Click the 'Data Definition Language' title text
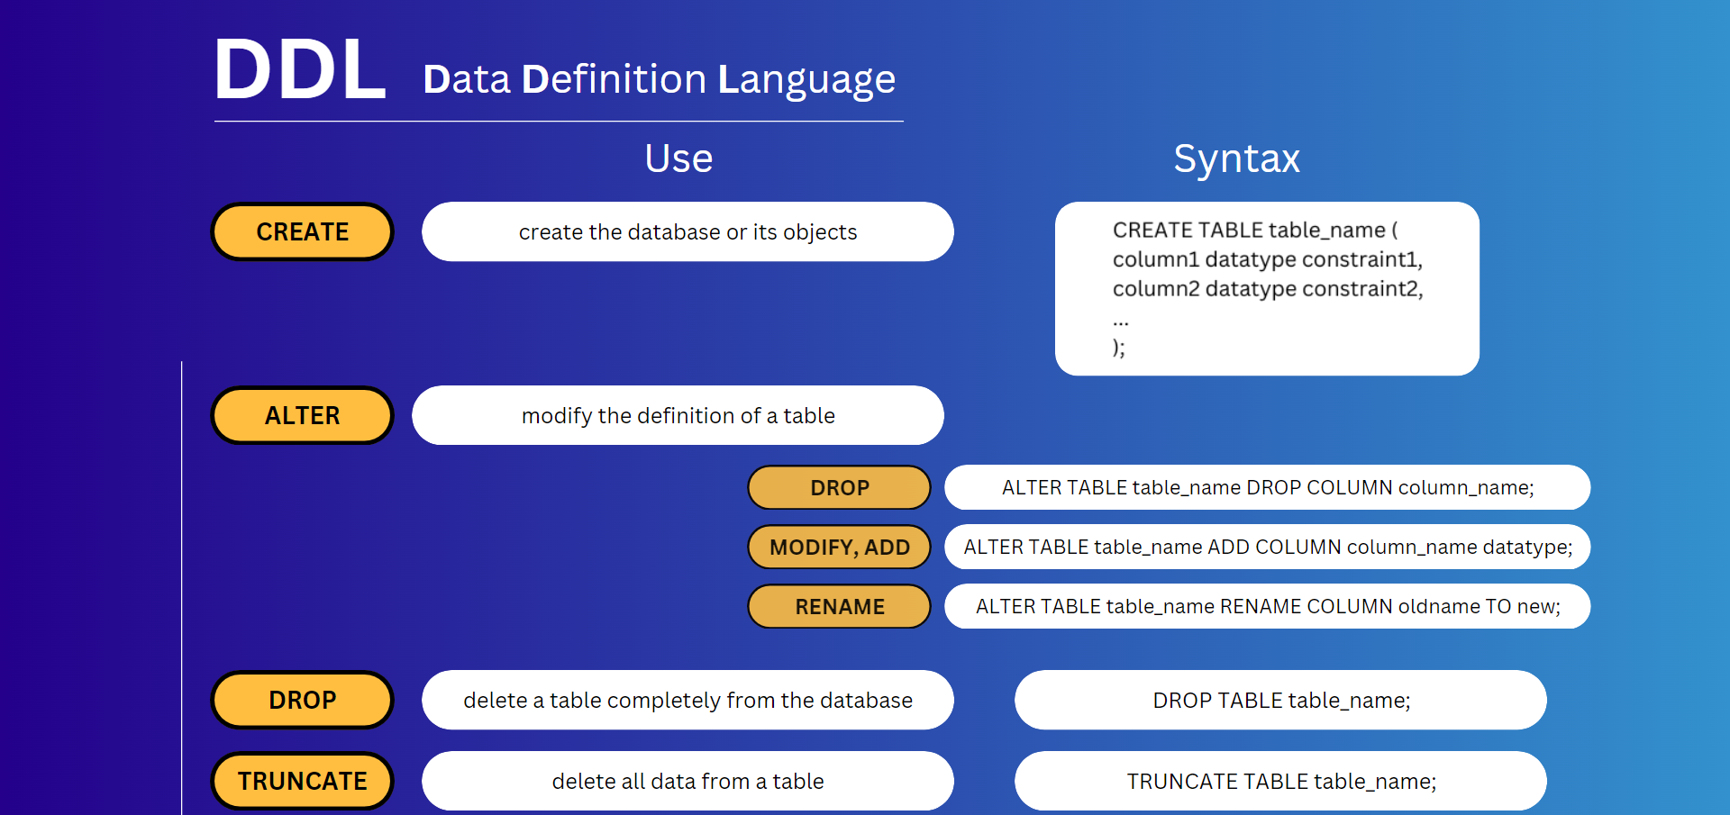This screenshot has width=1730, height=815. pos(659,80)
